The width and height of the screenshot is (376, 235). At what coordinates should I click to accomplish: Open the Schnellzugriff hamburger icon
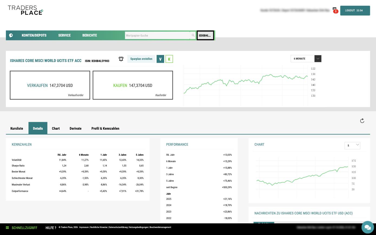click(8, 228)
